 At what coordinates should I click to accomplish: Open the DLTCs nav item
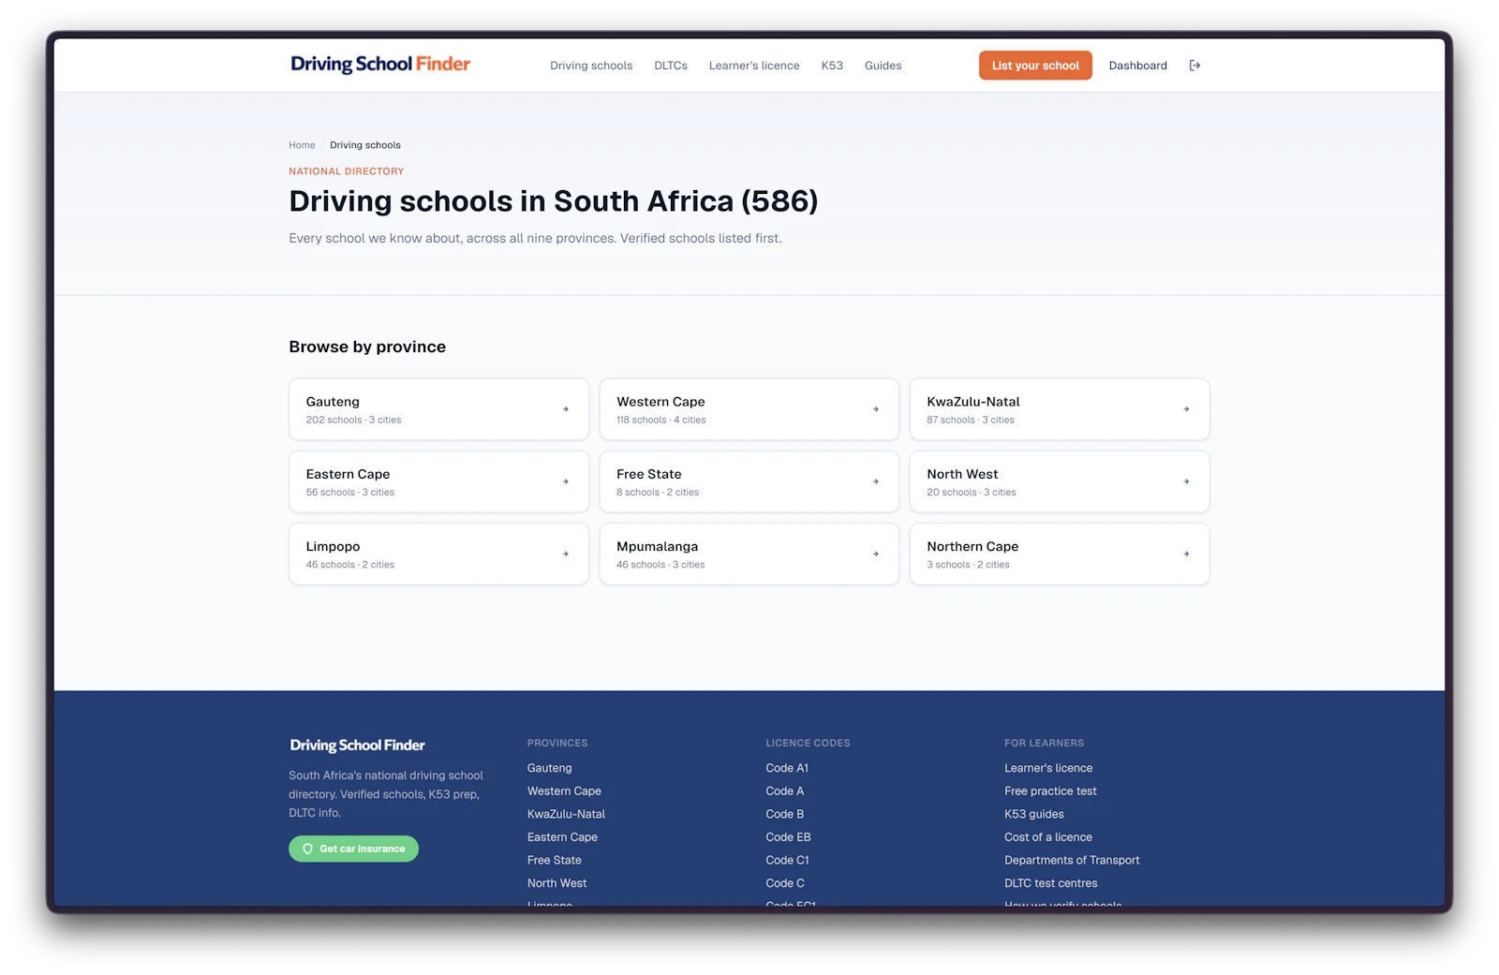(x=671, y=66)
